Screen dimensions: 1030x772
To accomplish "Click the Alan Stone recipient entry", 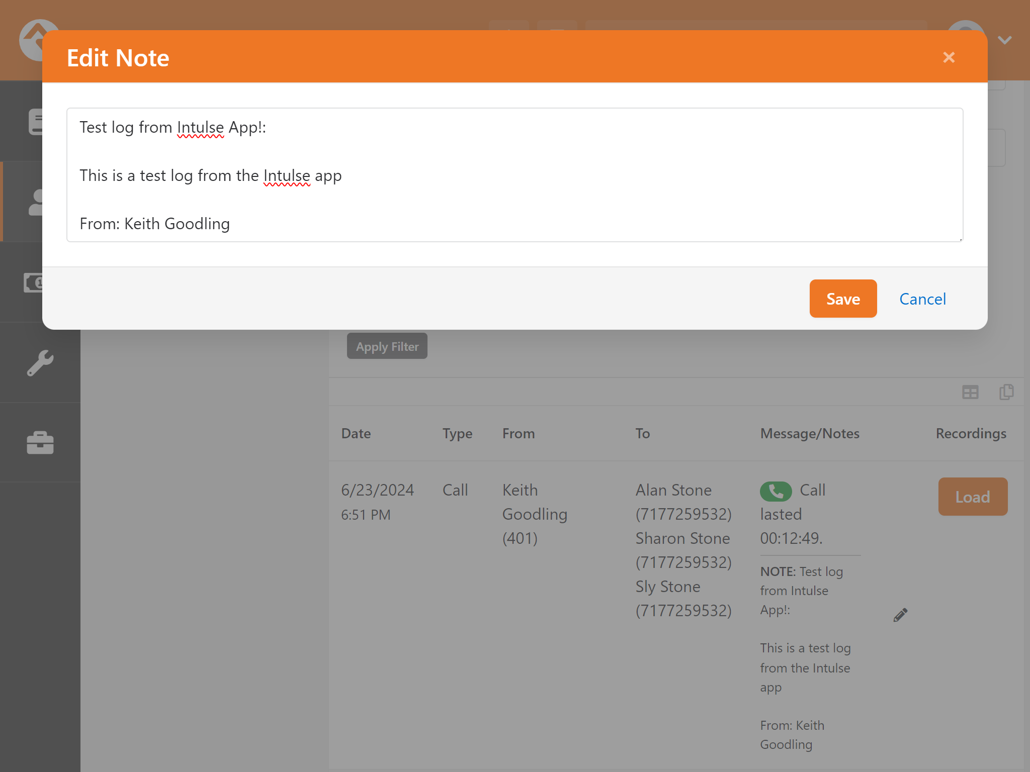I will 683,502.
